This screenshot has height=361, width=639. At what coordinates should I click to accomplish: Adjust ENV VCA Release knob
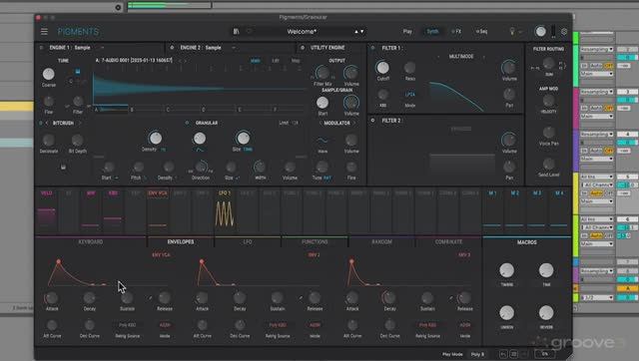[x=165, y=298]
